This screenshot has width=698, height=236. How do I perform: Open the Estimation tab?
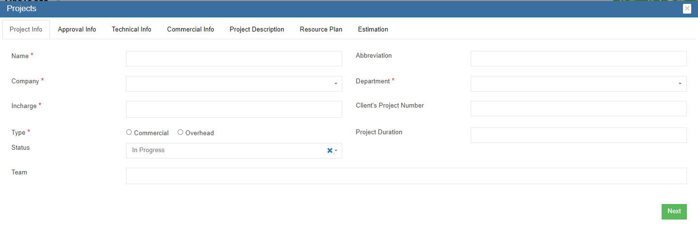(x=373, y=30)
